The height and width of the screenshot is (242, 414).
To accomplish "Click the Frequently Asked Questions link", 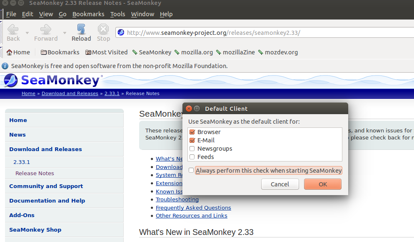I will pos(193,208).
